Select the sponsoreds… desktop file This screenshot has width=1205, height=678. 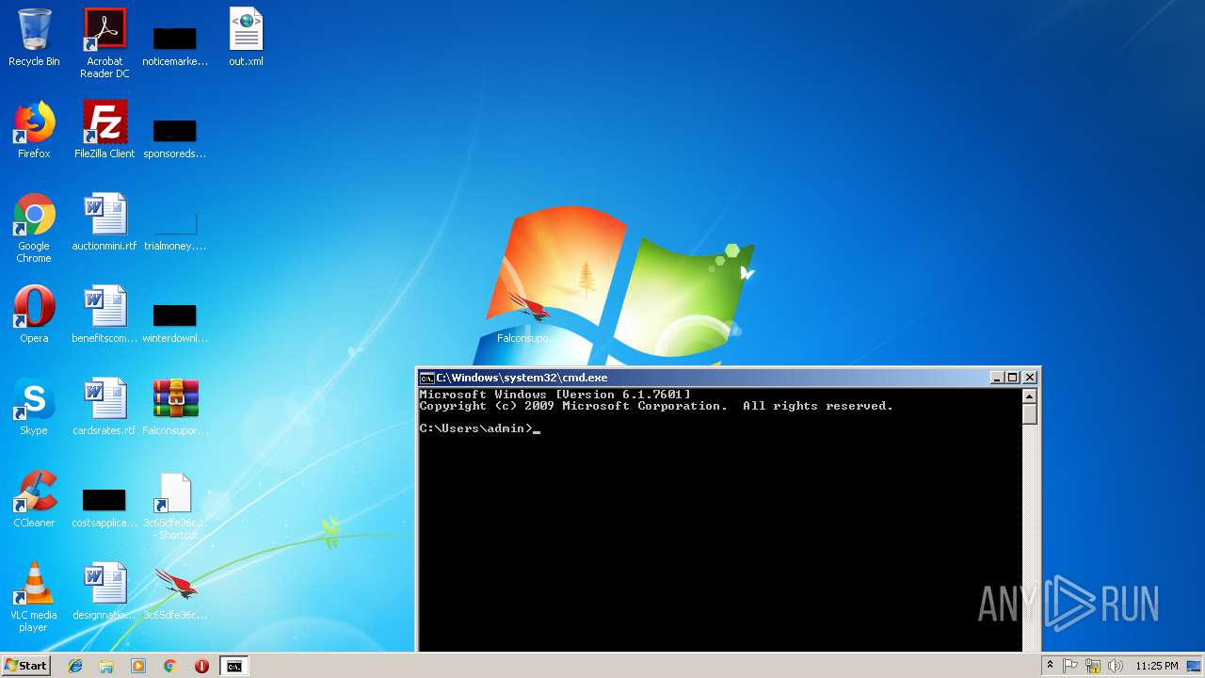pos(175,136)
